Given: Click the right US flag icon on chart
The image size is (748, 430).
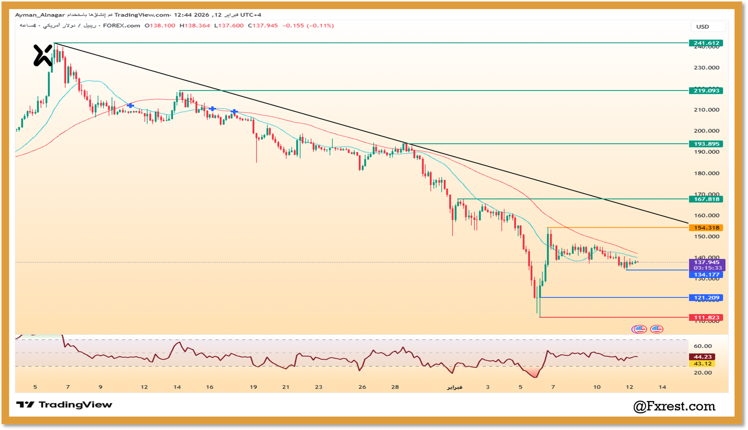Looking at the screenshot, I should click(x=656, y=329).
